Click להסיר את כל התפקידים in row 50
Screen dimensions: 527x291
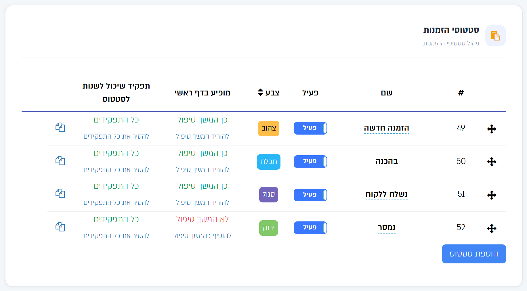point(116,170)
